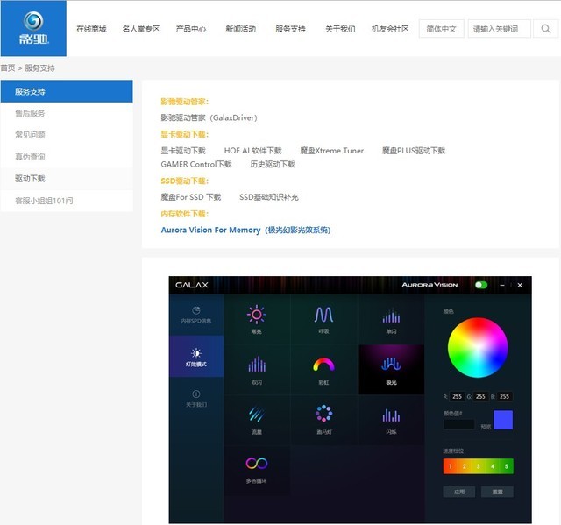
Task: Open 机友会社区 in top navigation
Action: [390, 29]
